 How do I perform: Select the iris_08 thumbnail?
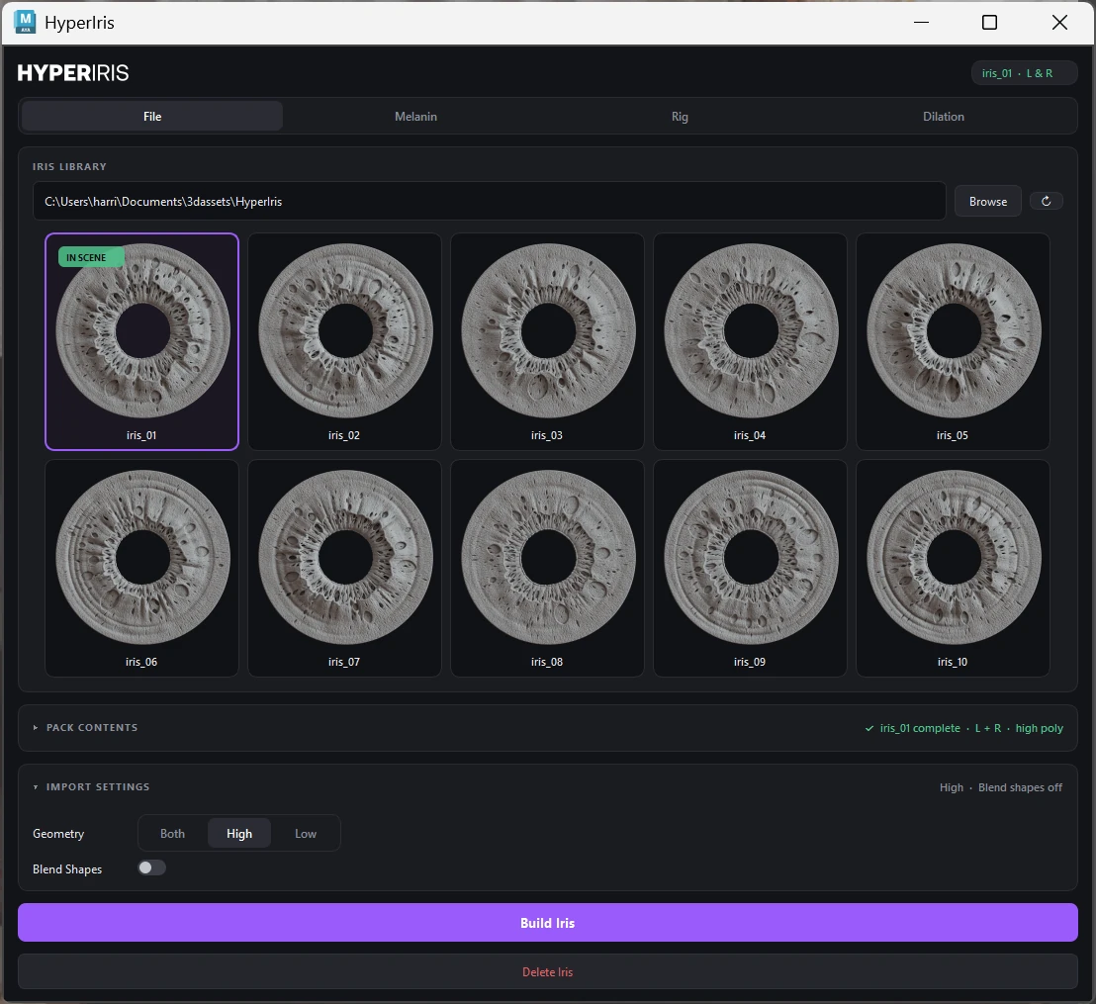(x=547, y=568)
